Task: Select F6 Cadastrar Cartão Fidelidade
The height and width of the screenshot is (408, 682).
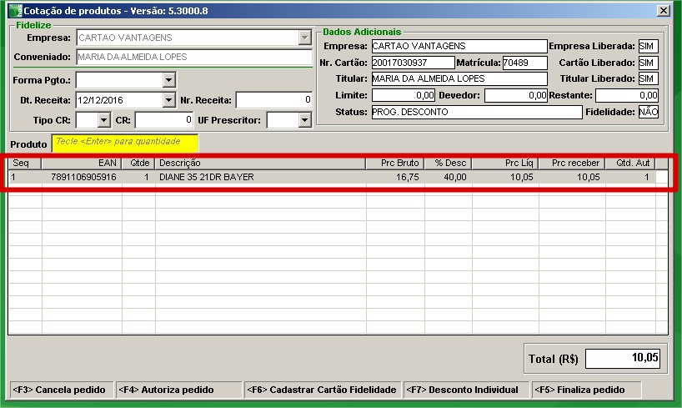Action: click(322, 390)
